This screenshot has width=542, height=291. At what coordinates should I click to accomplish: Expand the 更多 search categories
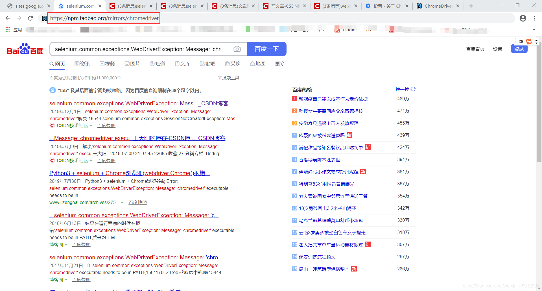[x=280, y=64]
